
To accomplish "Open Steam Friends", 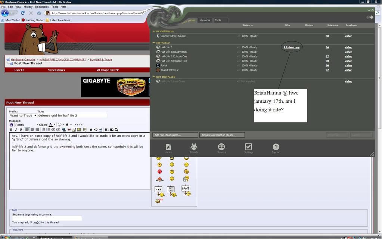I will 194,148.
